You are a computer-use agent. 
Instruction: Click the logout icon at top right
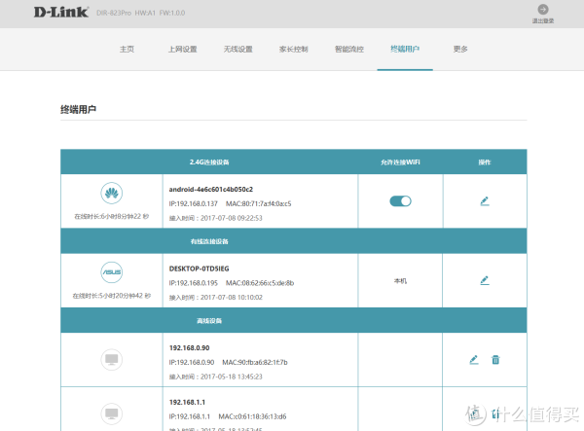[543, 10]
